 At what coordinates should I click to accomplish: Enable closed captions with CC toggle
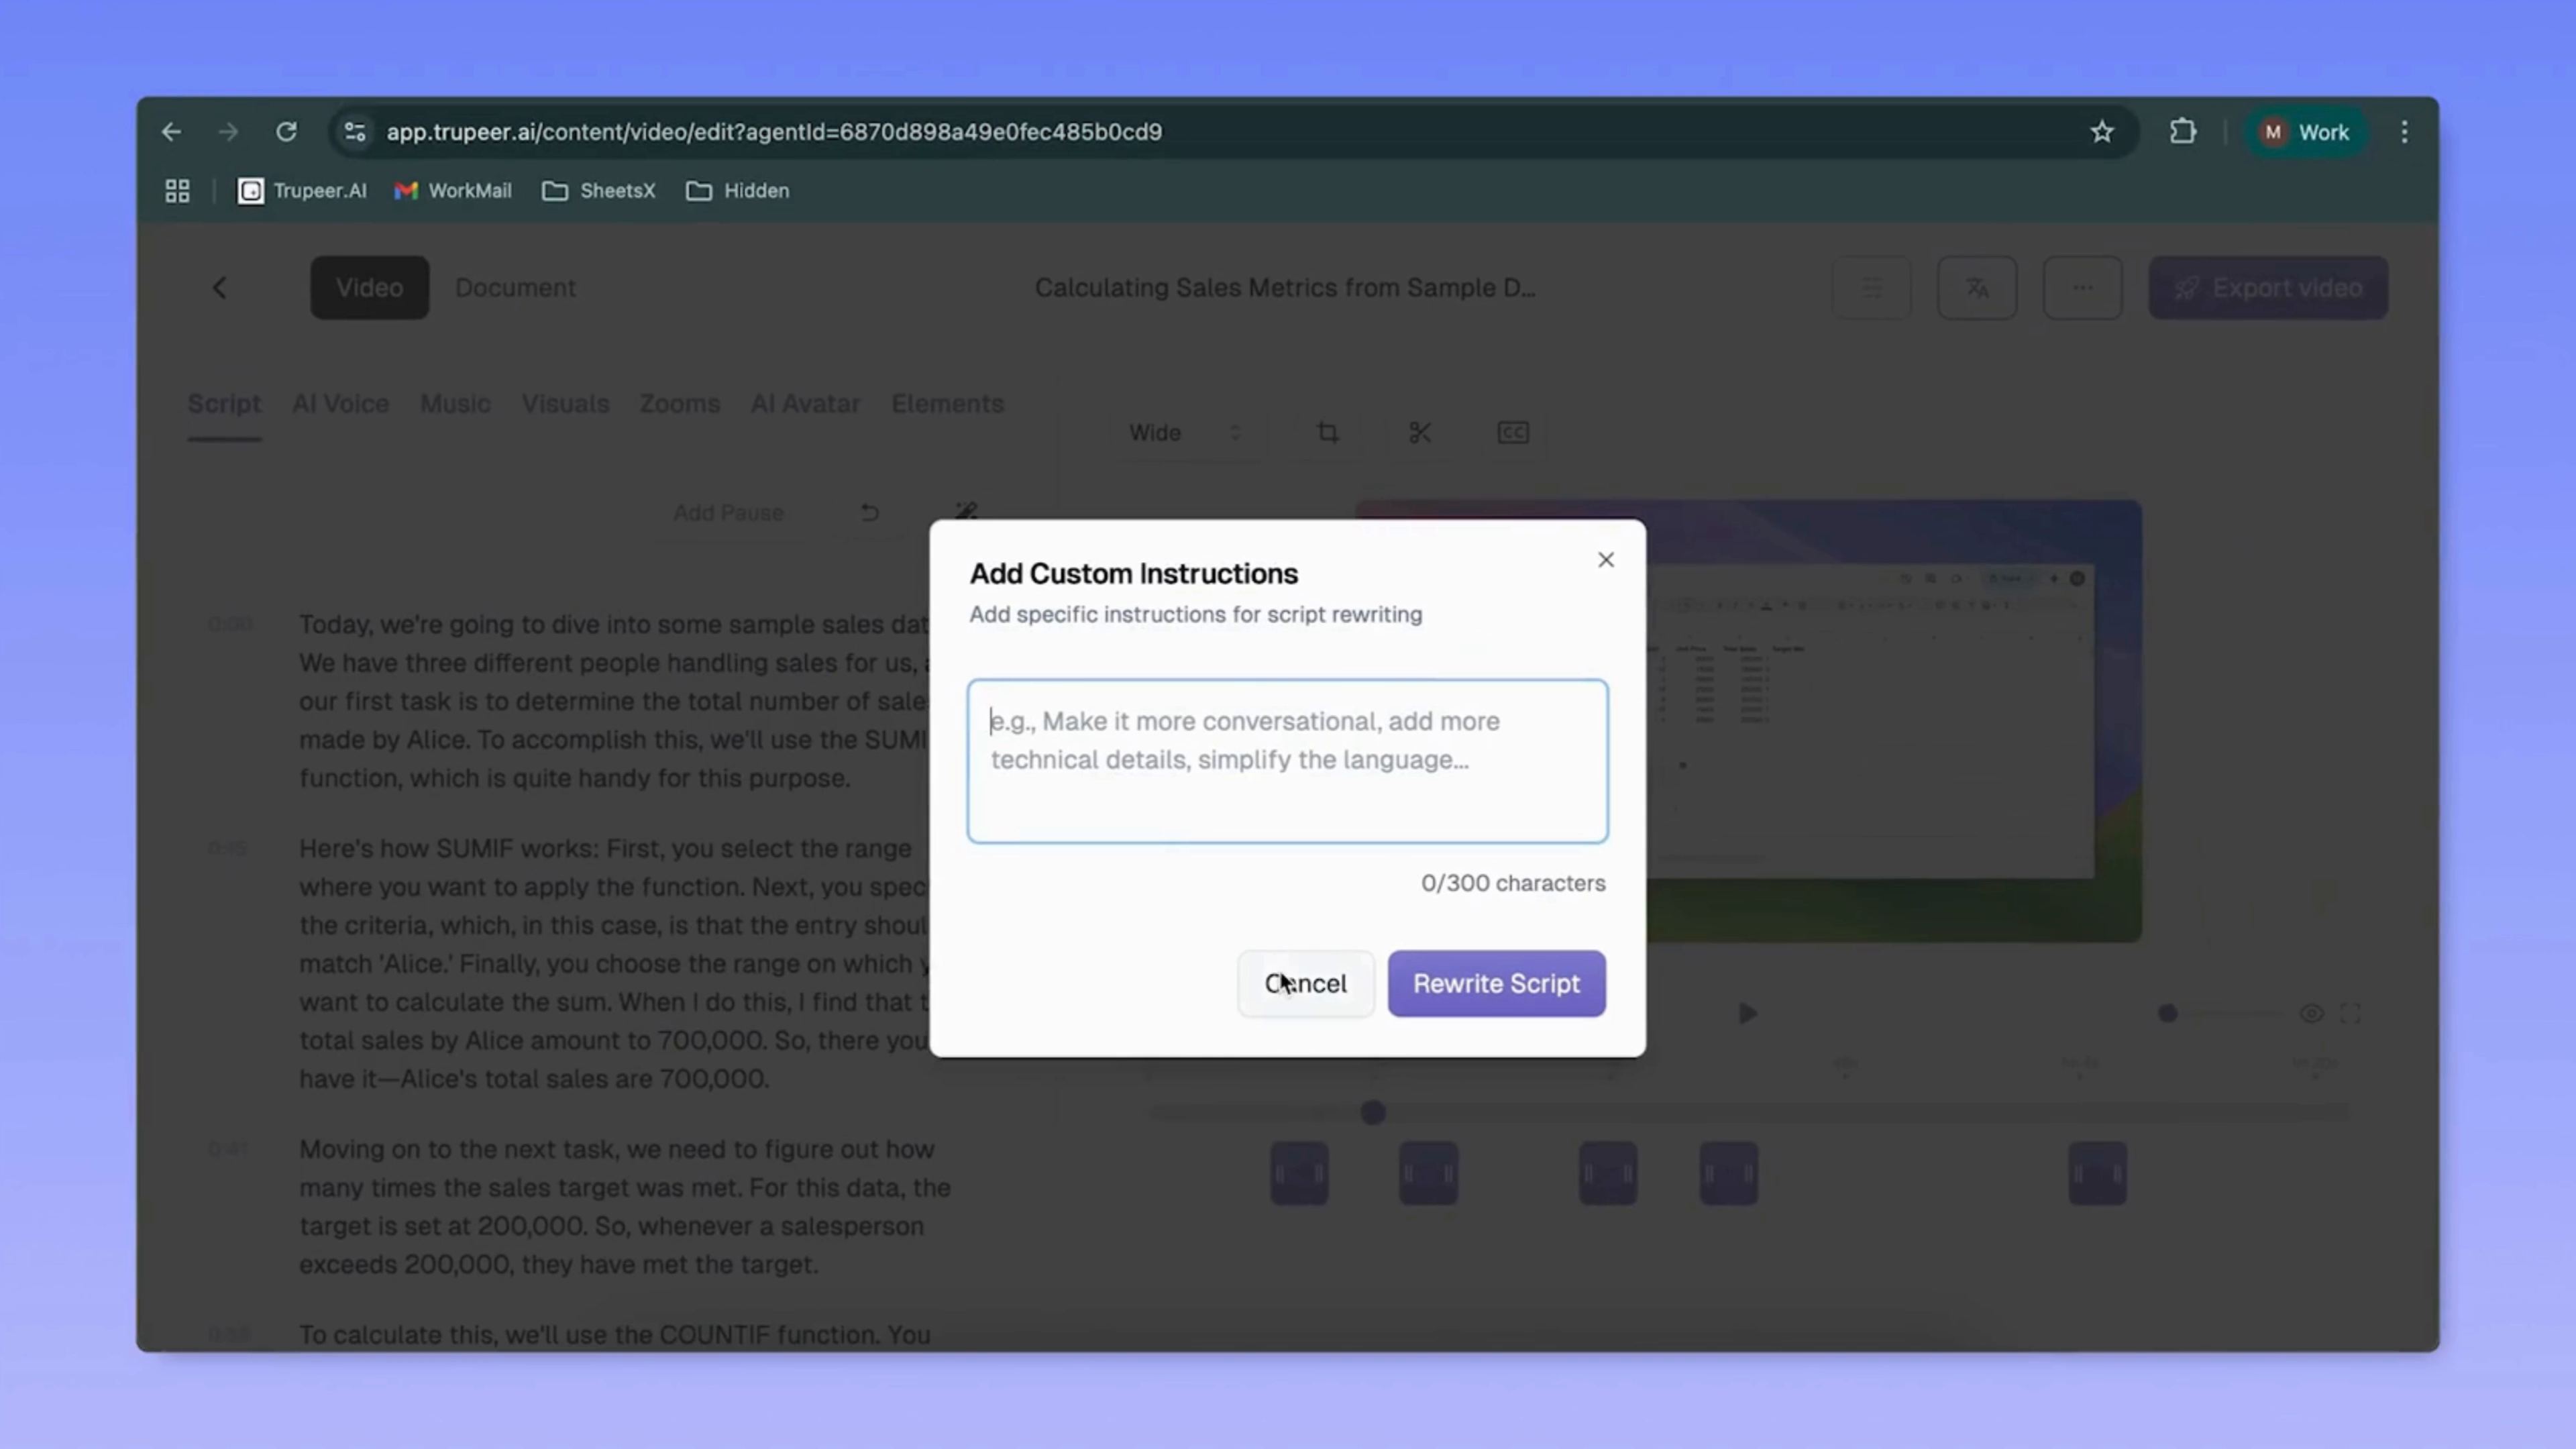[1512, 432]
